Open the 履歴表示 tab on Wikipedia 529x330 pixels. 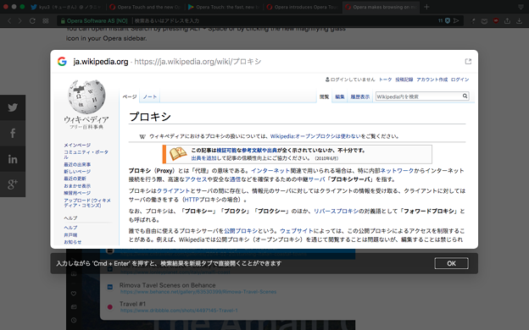click(x=360, y=96)
